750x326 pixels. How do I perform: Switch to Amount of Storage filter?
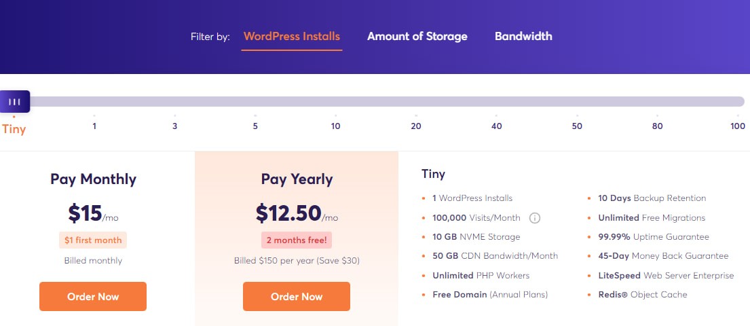pyautogui.click(x=417, y=37)
